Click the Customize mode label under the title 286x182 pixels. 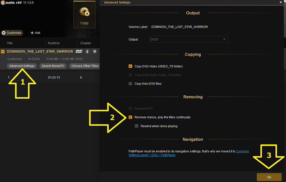14,59
